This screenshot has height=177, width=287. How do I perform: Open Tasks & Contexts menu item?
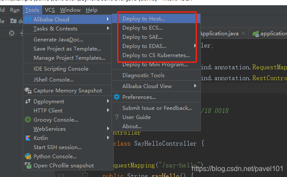click(x=68, y=29)
